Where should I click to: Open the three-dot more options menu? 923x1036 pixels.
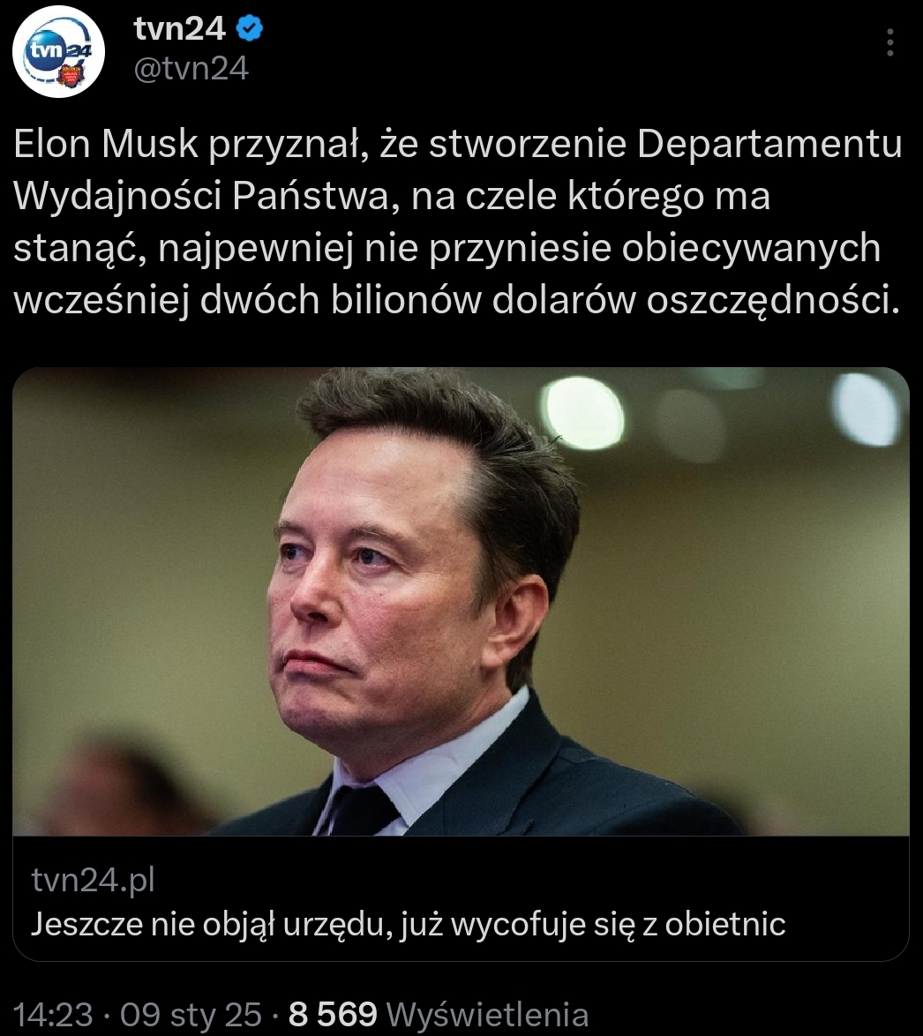click(890, 42)
